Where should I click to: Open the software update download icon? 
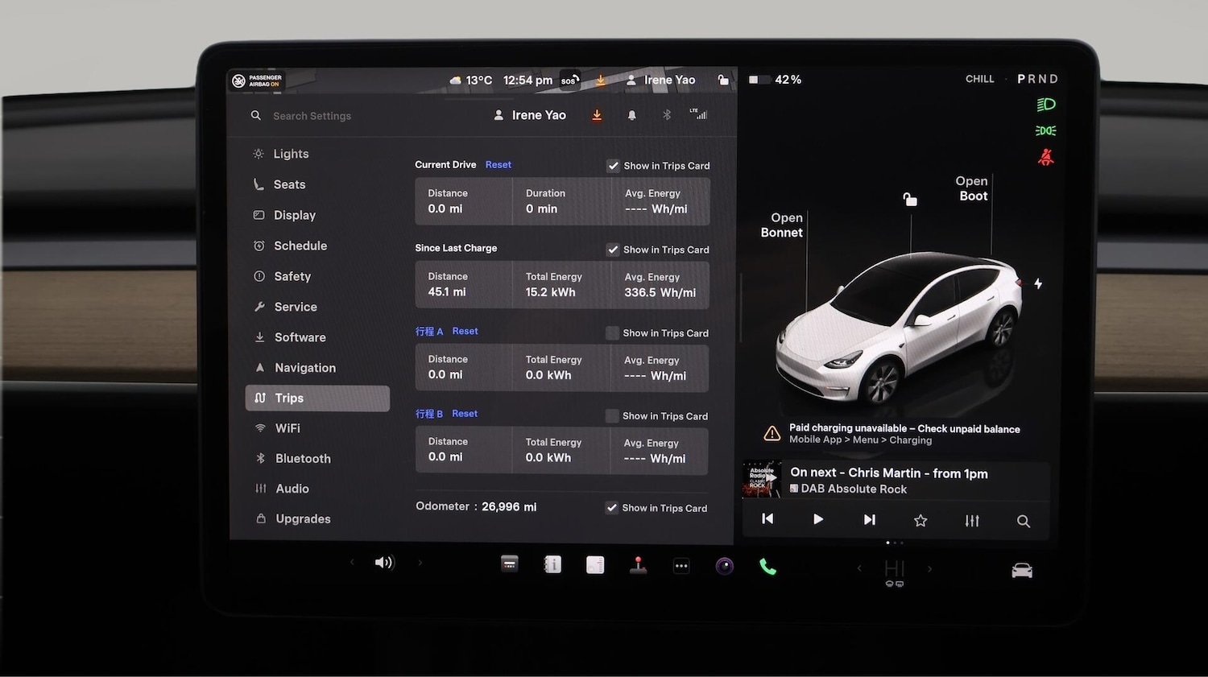(x=597, y=114)
